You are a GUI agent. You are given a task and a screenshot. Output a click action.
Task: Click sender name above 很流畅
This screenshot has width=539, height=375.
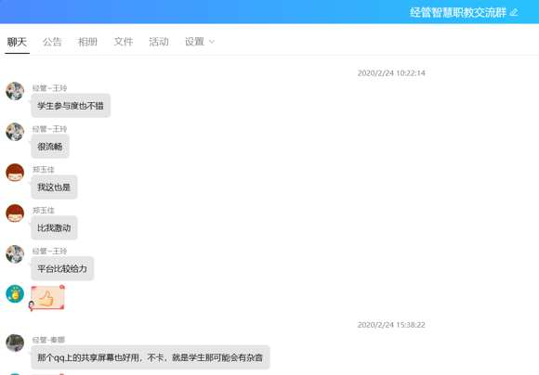(50, 129)
